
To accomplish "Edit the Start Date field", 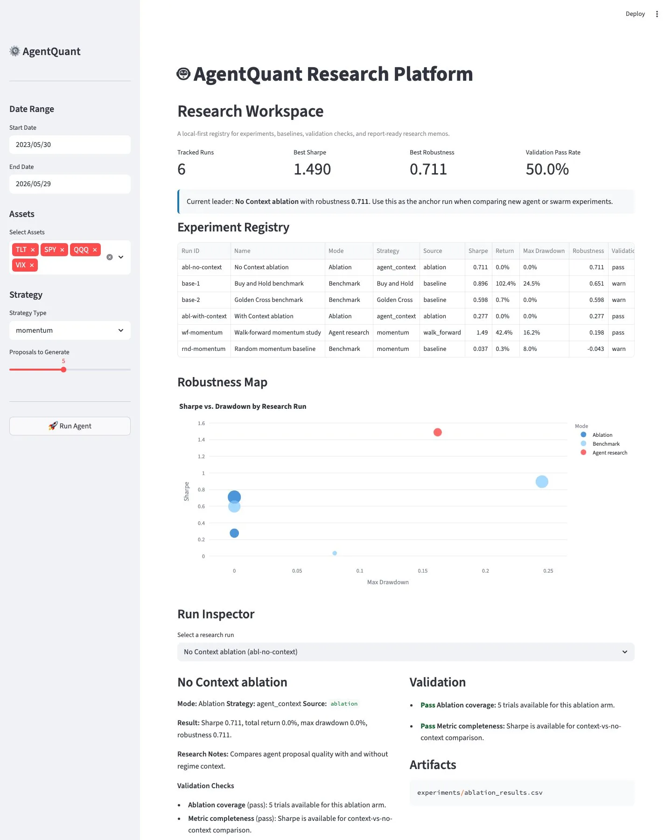I will click(x=70, y=145).
